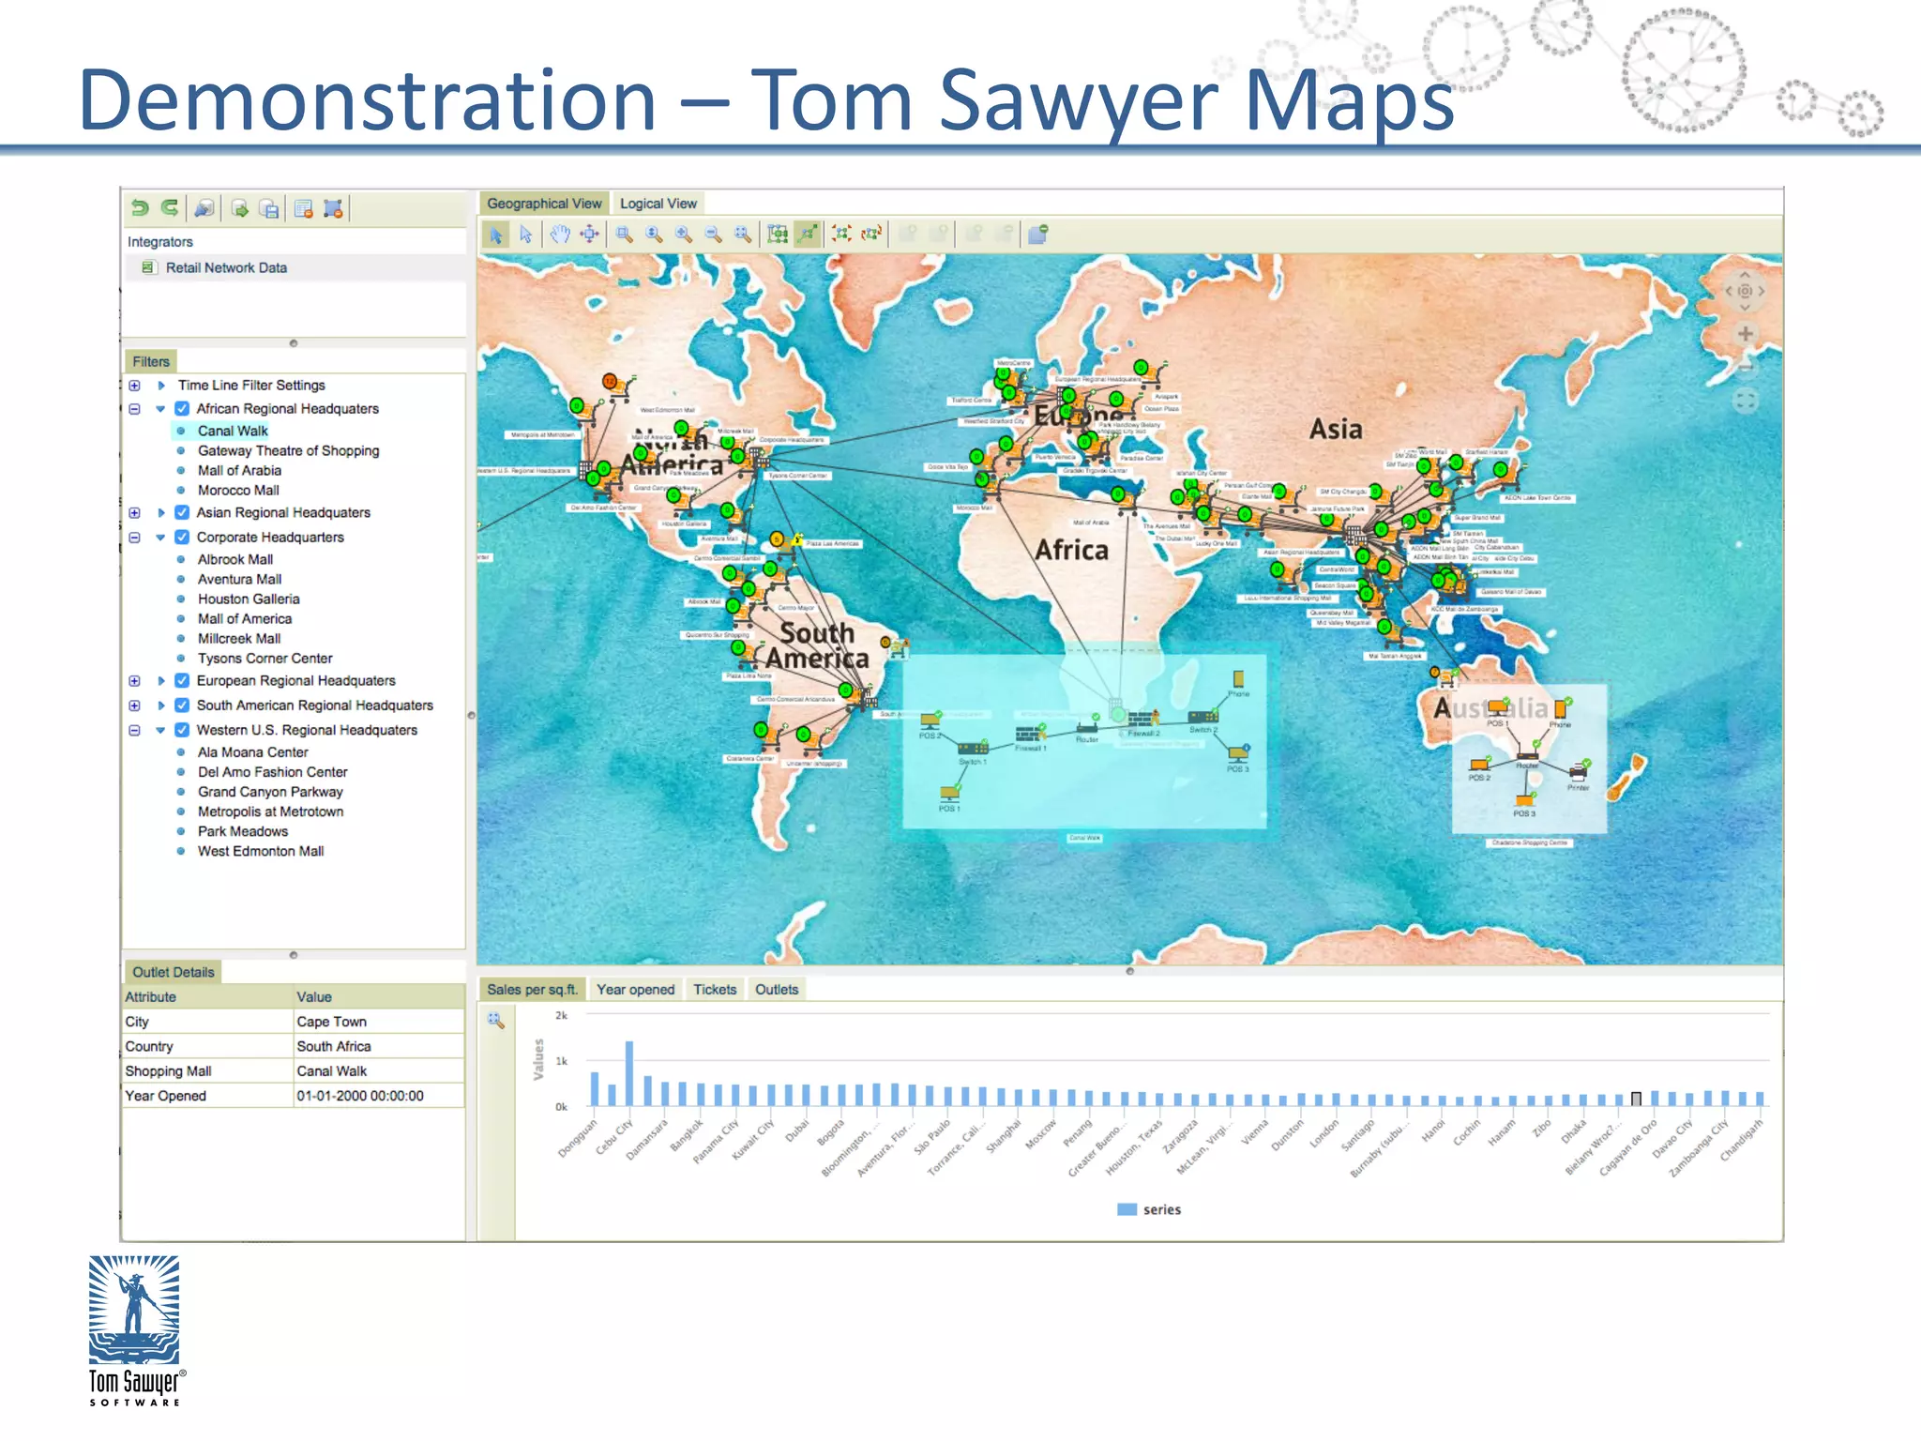Screen dimensions: 1921x1441
Task: Uncheck African Regional Headquarters filter
Action: pyautogui.click(x=182, y=409)
